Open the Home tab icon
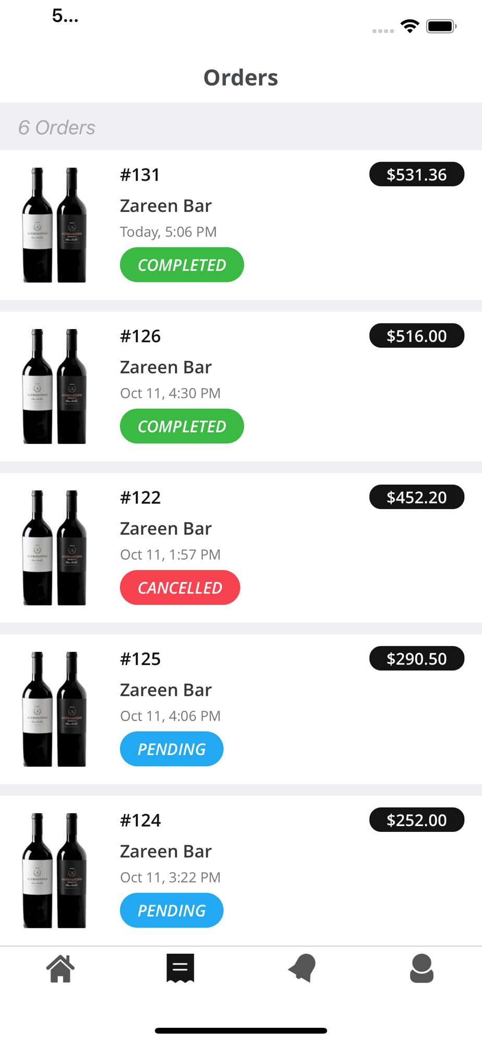 pyautogui.click(x=61, y=969)
